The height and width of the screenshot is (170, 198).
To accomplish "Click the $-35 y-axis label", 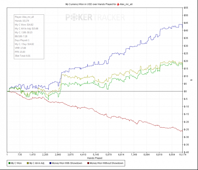I will 186,145.
